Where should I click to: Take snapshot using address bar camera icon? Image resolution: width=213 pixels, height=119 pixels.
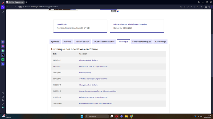[185, 7]
